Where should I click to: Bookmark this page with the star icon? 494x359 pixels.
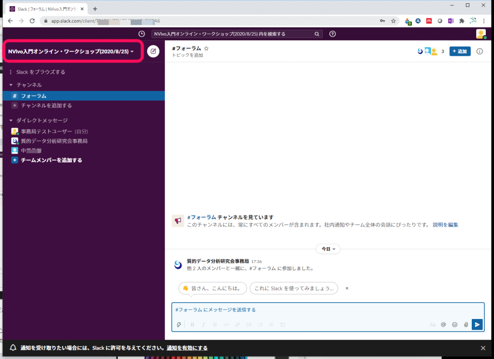[x=394, y=21]
